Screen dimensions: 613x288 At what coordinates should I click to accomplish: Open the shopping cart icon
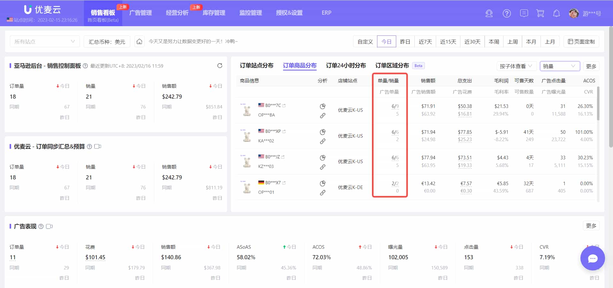point(540,13)
